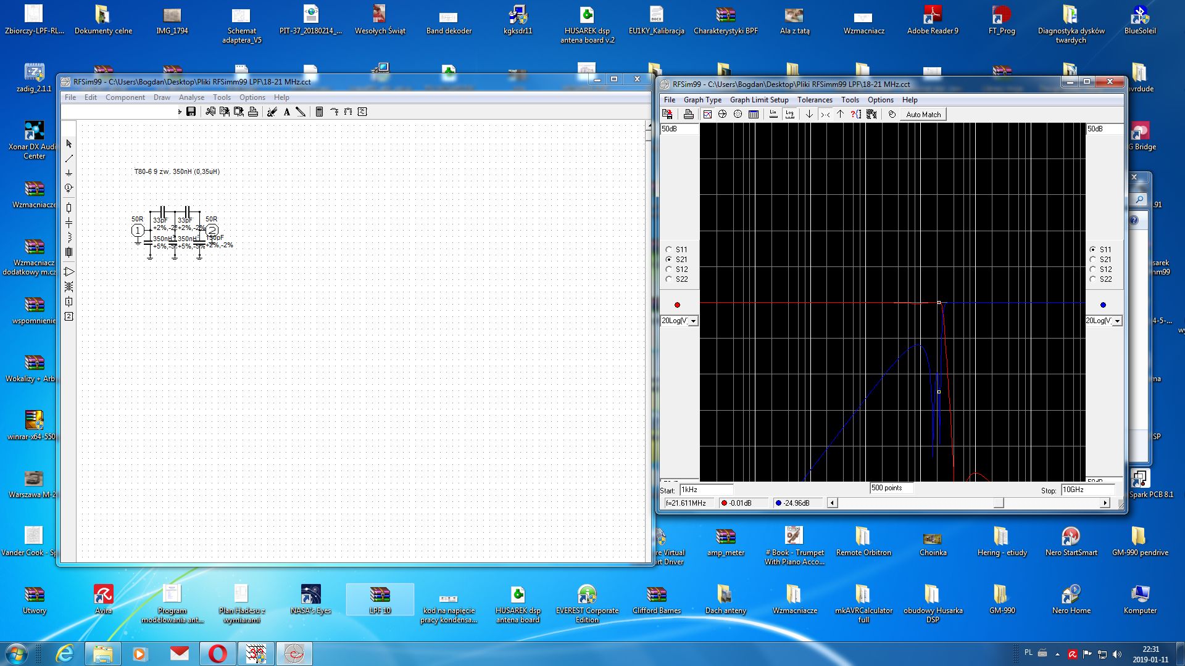This screenshot has height=666, width=1185.
Task: Open the Tolerances menu
Action: pyautogui.click(x=814, y=100)
